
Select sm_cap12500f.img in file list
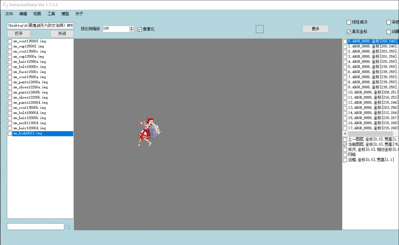tap(29, 46)
